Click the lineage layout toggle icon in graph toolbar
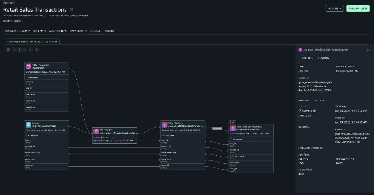Screen dimensions: 374x195 tap(8, 50)
